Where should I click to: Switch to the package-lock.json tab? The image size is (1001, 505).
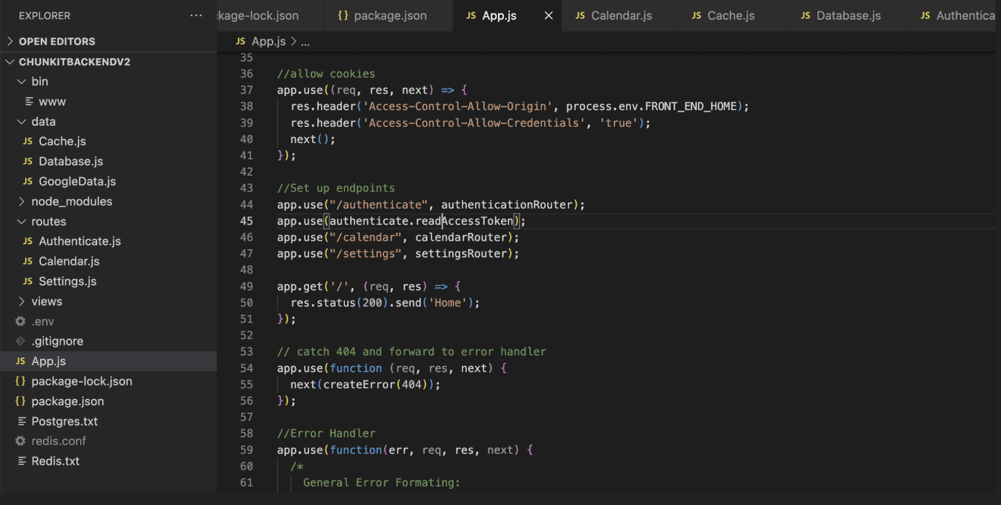click(270, 16)
